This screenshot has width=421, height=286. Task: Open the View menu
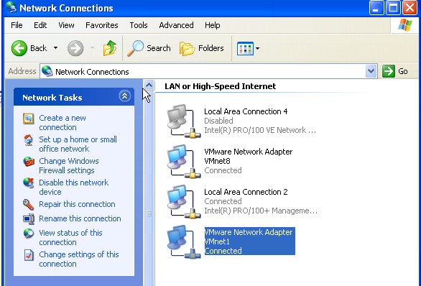66,25
